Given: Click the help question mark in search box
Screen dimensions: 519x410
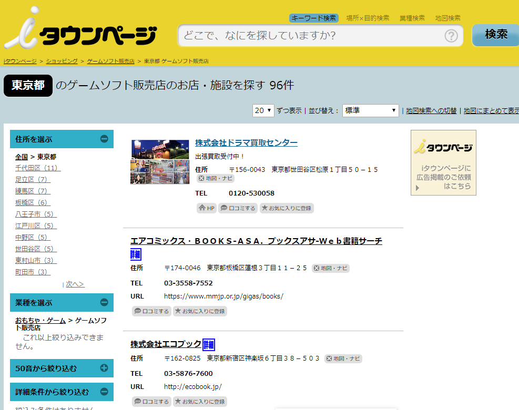Looking at the screenshot, I should 451,36.
